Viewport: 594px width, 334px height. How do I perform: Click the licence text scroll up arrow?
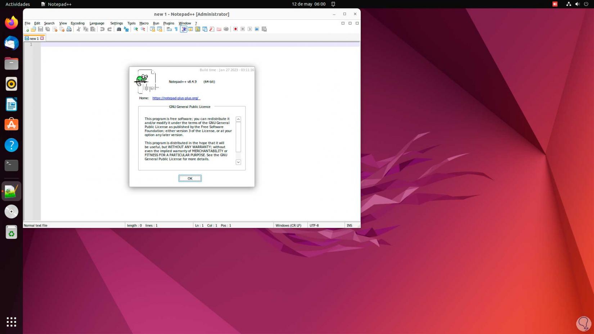238,119
